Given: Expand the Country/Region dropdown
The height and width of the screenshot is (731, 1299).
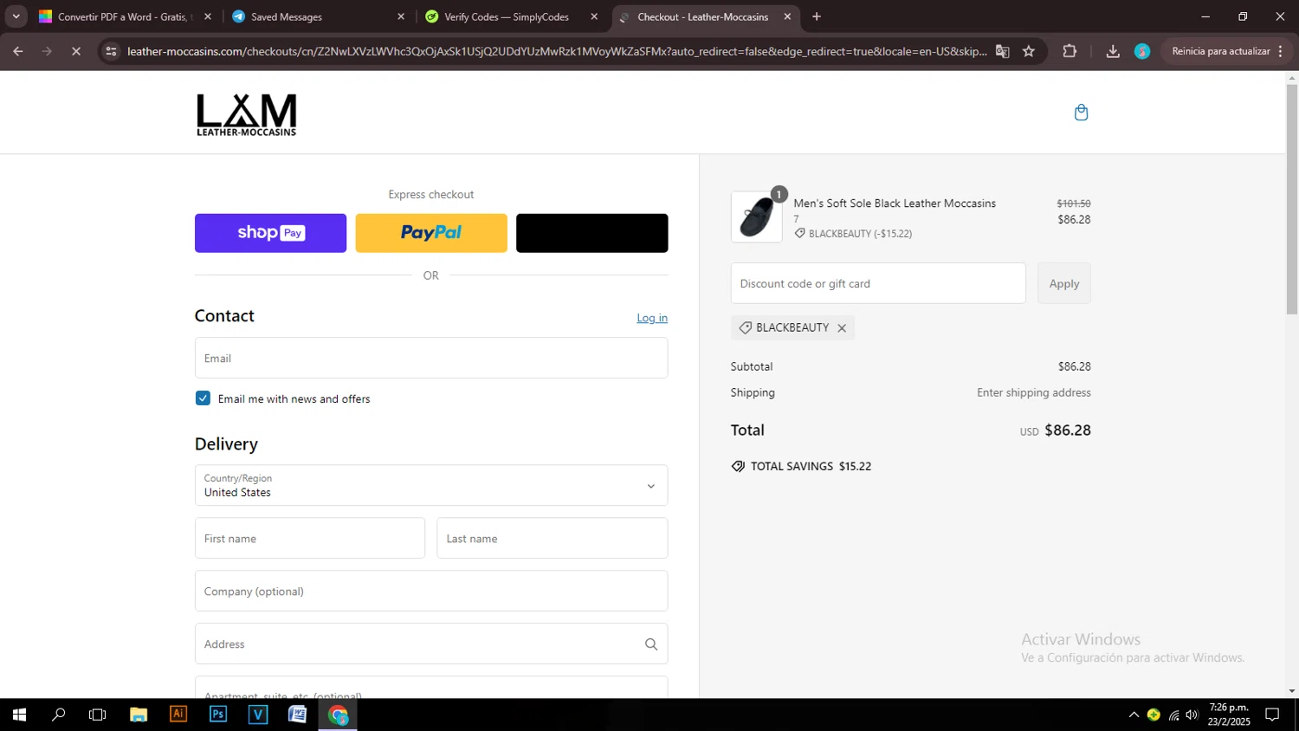Looking at the screenshot, I should 431,485.
